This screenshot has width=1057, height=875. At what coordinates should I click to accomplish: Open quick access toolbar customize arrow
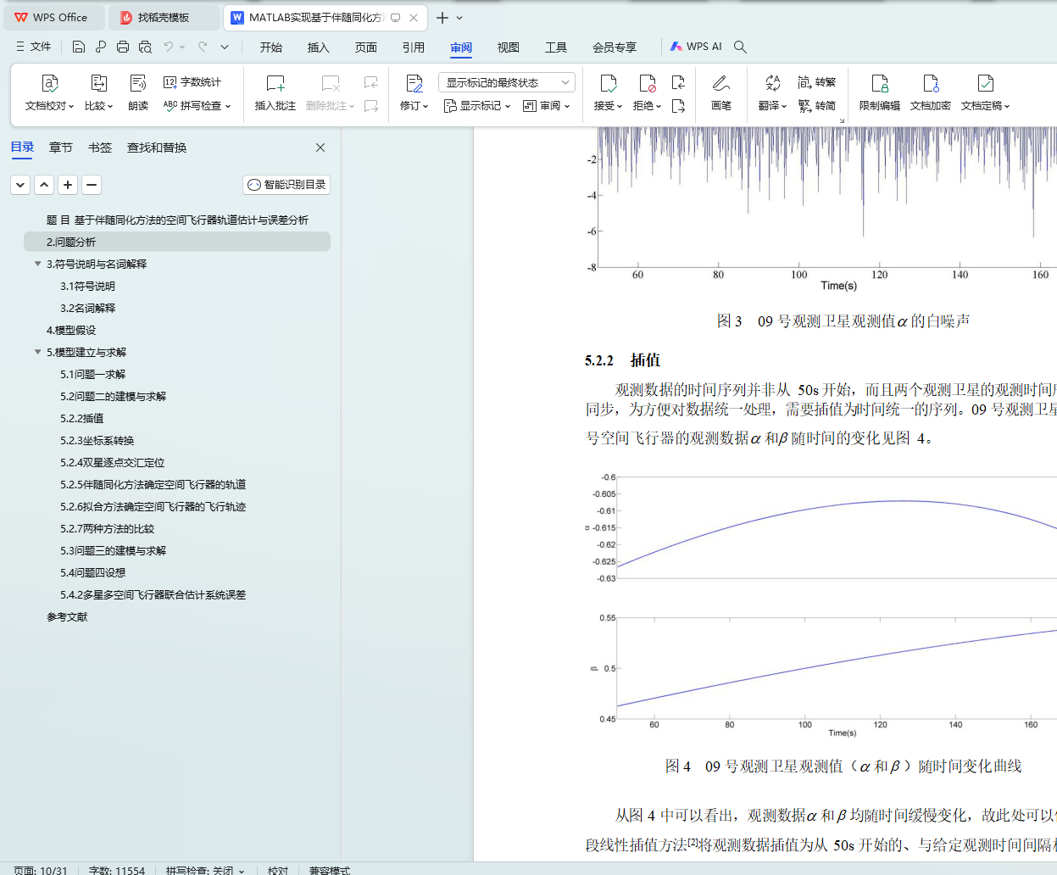[x=225, y=47]
